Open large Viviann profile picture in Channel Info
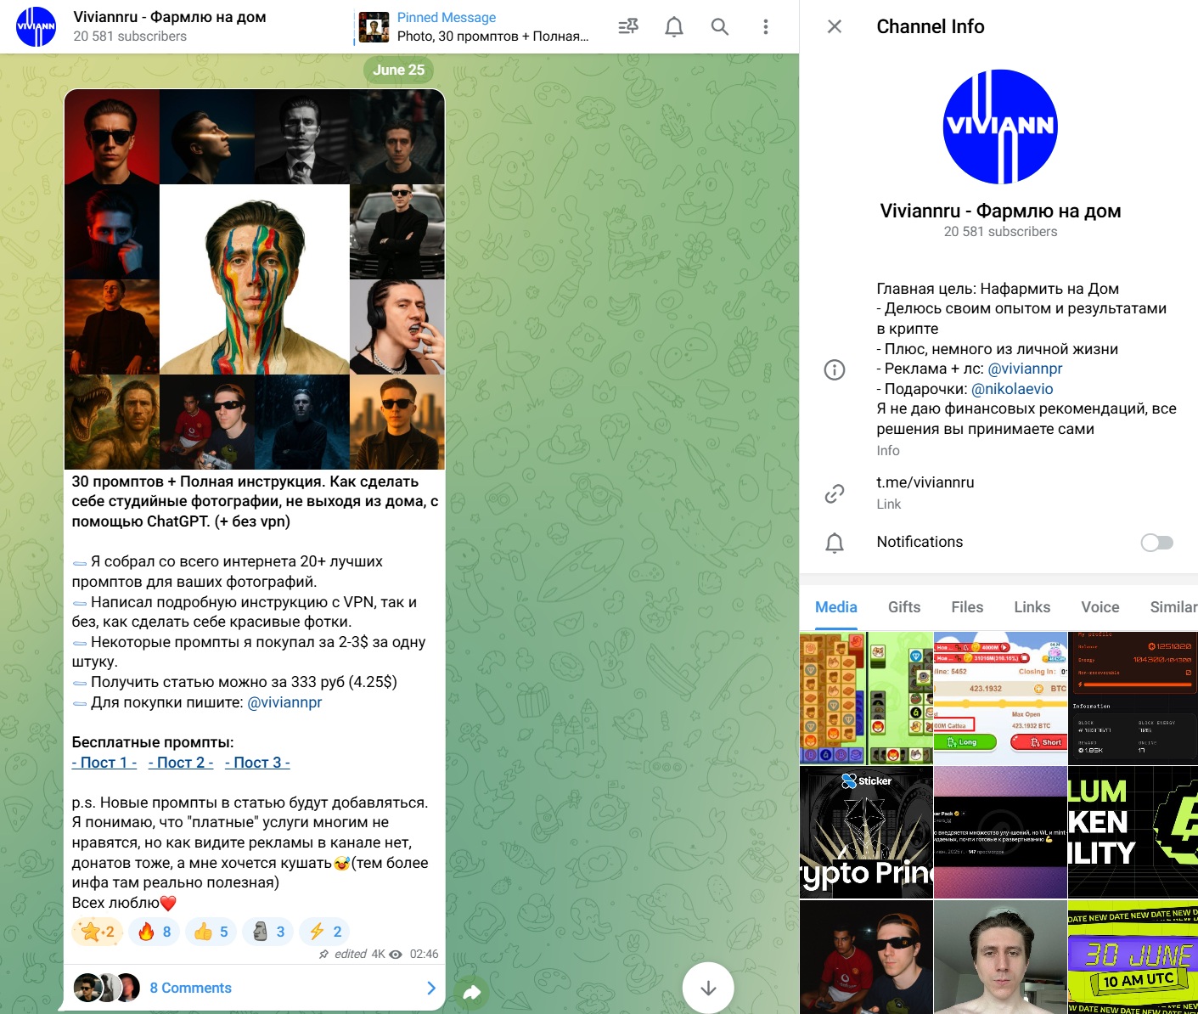 click(x=1001, y=127)
